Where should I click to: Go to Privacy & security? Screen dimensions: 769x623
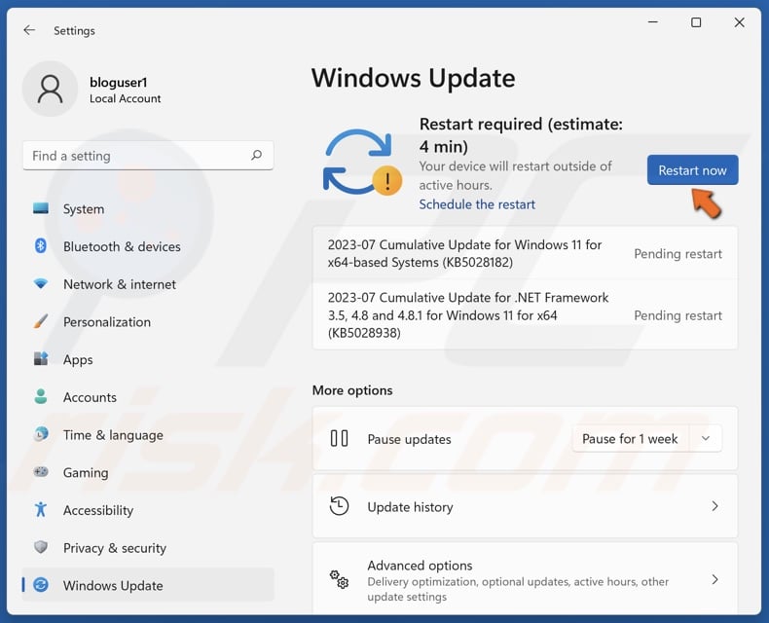coord(148,547)
